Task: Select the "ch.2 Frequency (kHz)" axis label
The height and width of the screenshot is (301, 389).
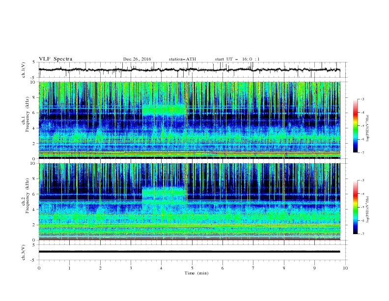Action: (x=26, y=195)
